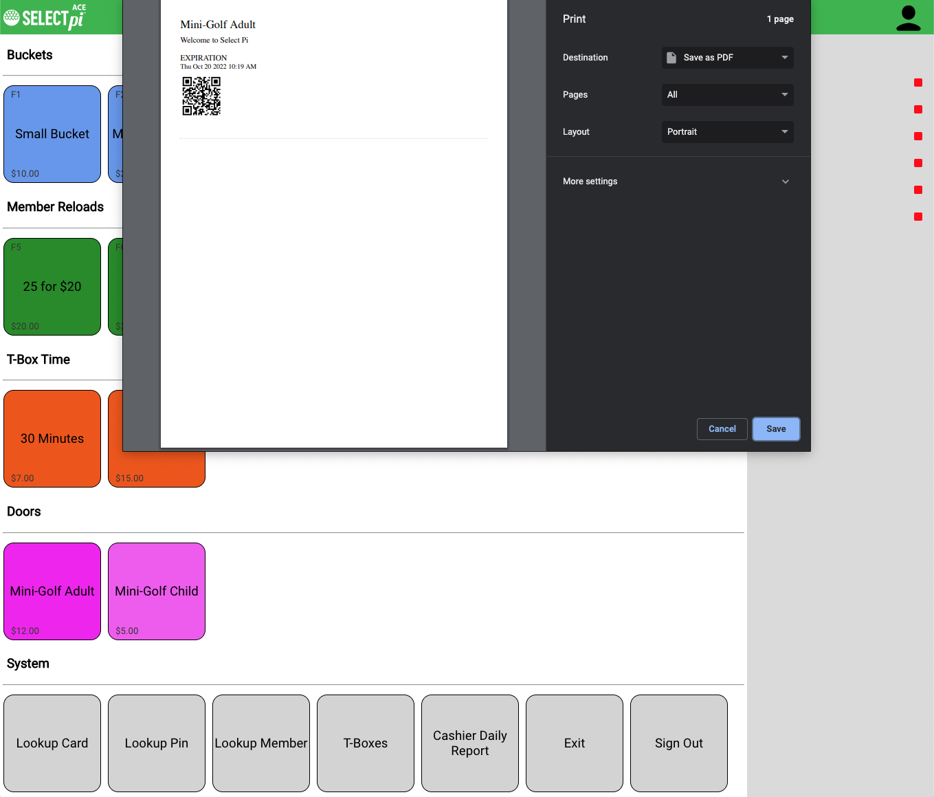Click the topmost red square indicator
934x797 pixels.
pyautogui.click(x=918, y=83)
